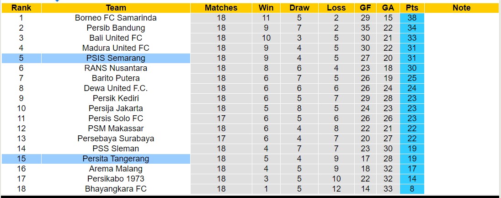Click Bali United FC team name
Viewport: 501px width, 198px height.
pyautogui.click(x=116, y=38)
